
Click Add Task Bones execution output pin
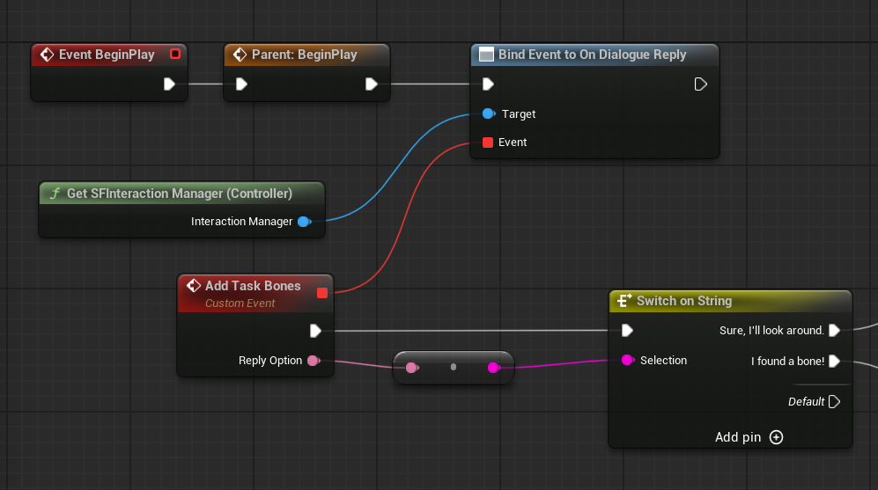(x=315, y=331)
